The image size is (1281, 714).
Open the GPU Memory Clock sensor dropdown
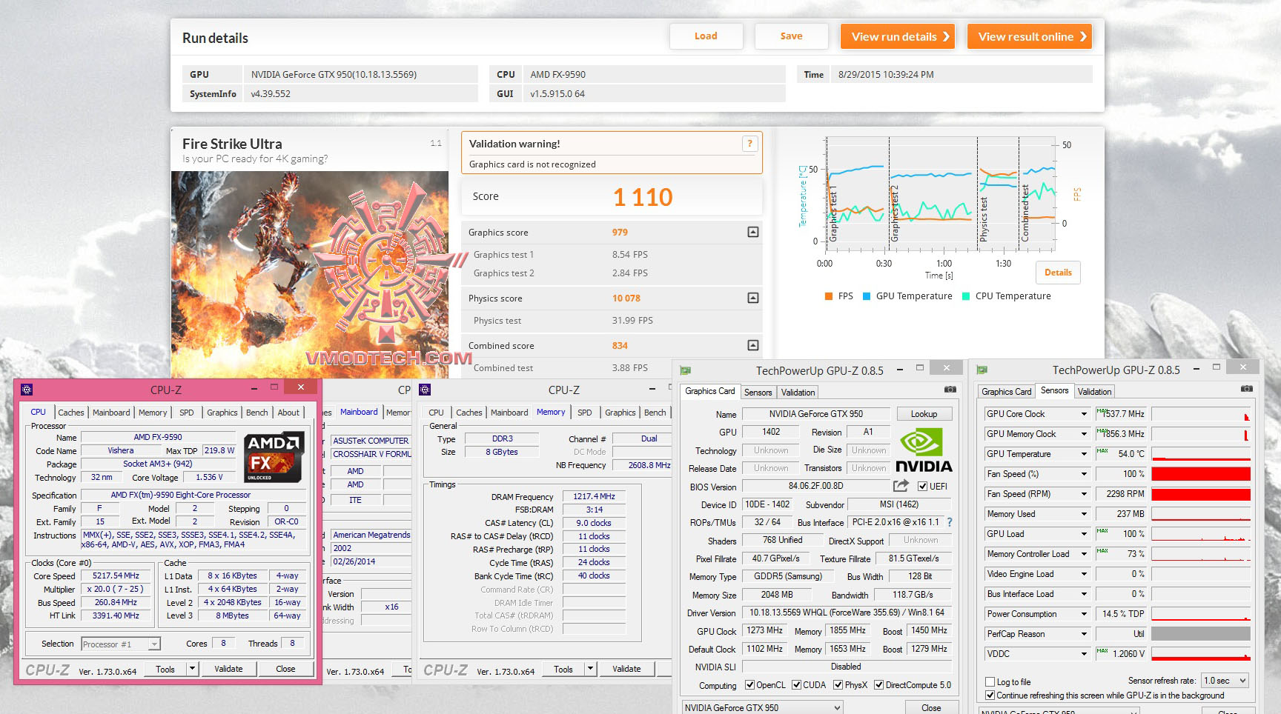click(1084, 434)
